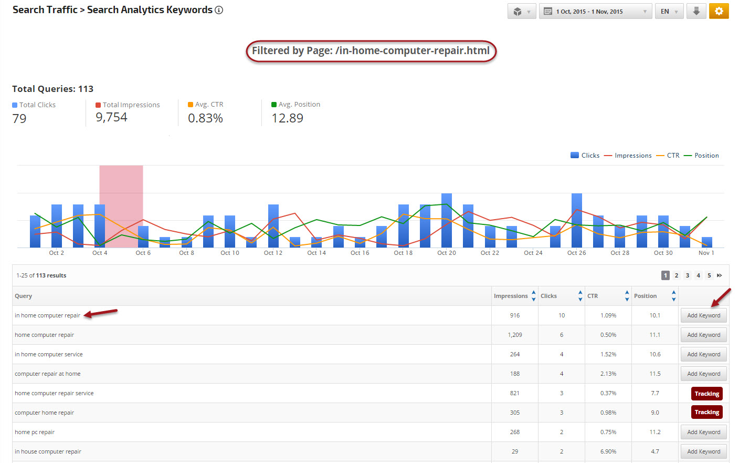Expand the EN language dropdown
The image size is (739, 463).
(x=669, y=11)
